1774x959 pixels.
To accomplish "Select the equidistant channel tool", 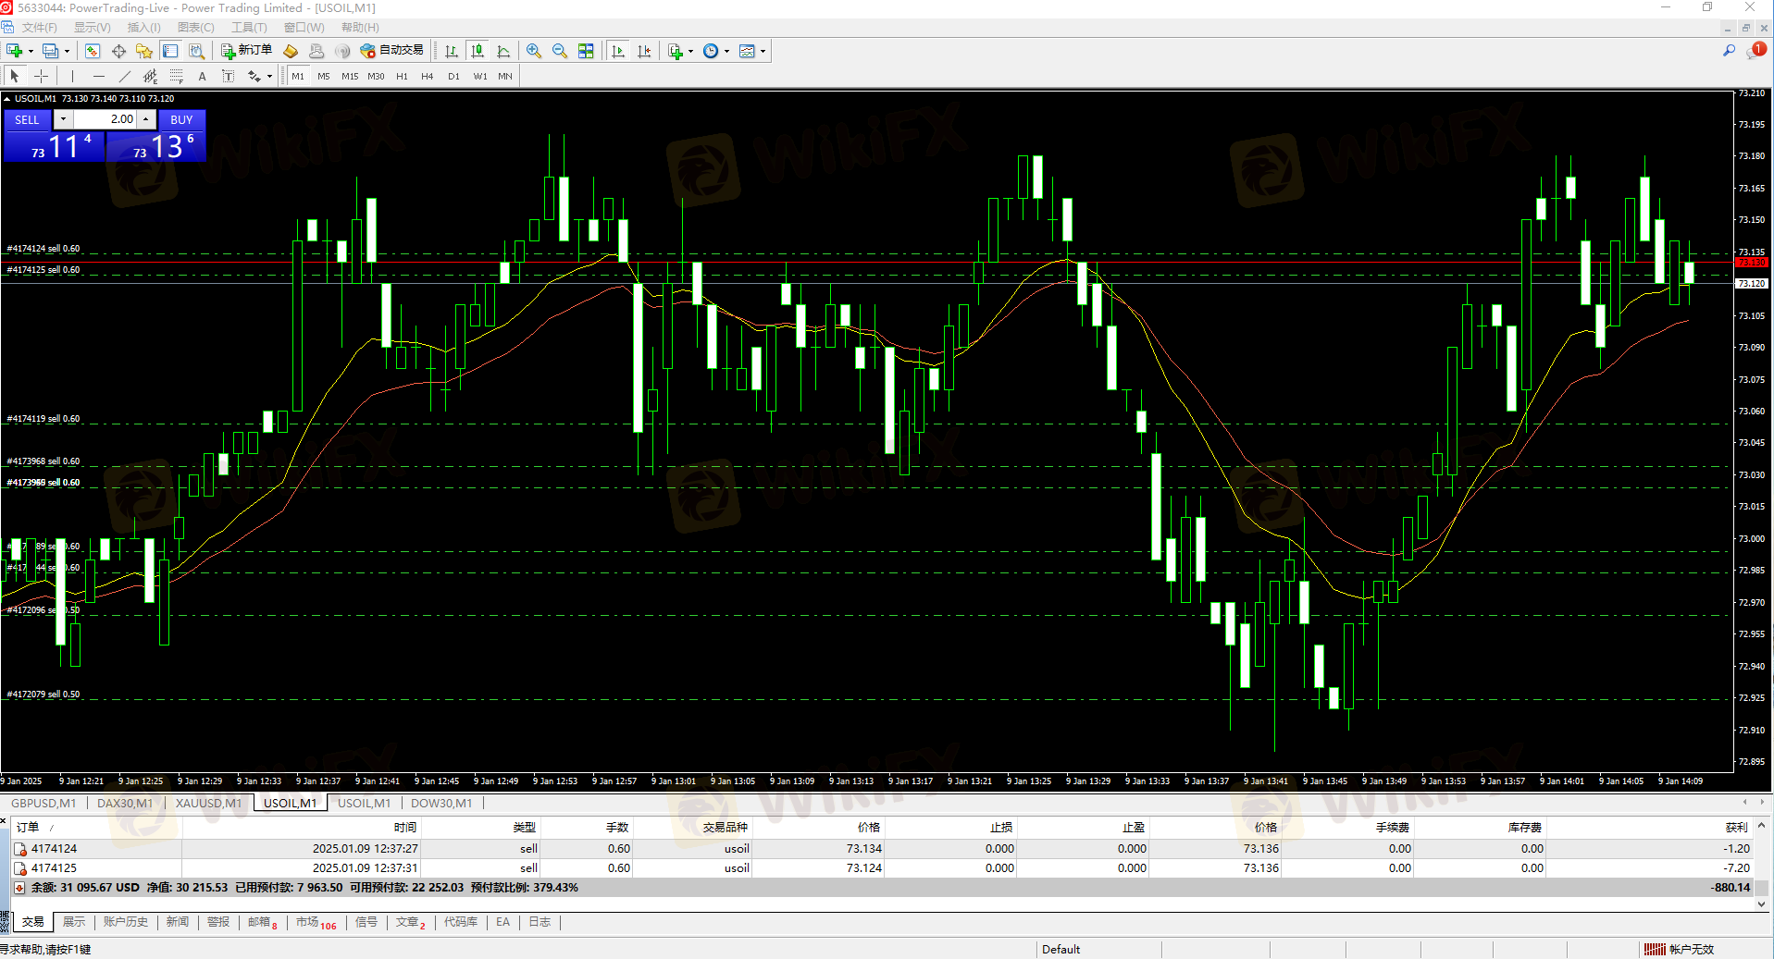I will coord(150,76).
